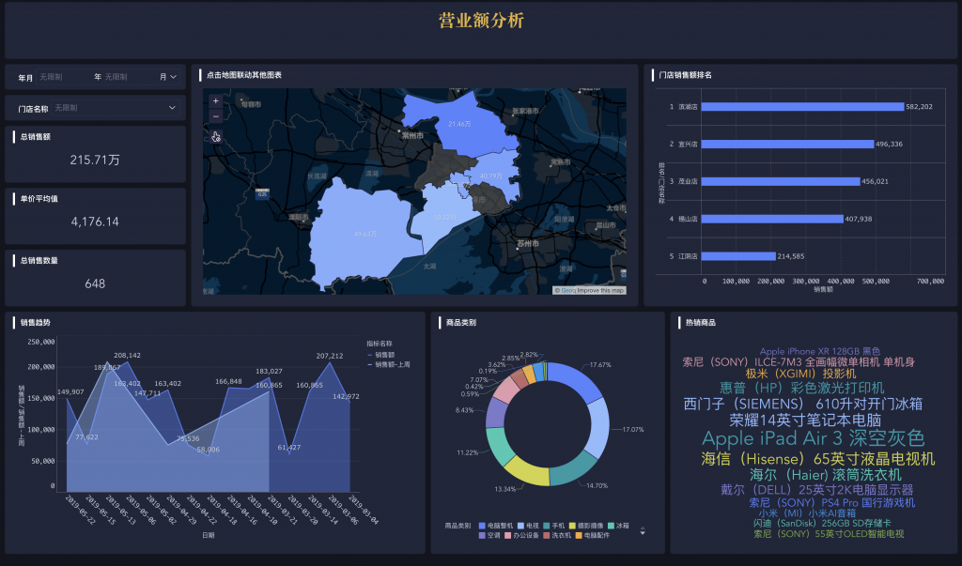The image size is (962, 566).
Task: Select the 宜兴店 bar in ranking chart
Action: click(787, 144)
